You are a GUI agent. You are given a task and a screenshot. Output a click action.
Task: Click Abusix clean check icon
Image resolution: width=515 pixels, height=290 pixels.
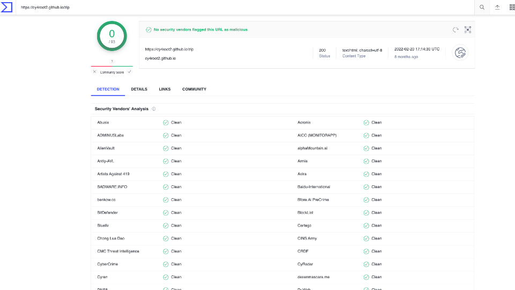[x=166, y=122]
